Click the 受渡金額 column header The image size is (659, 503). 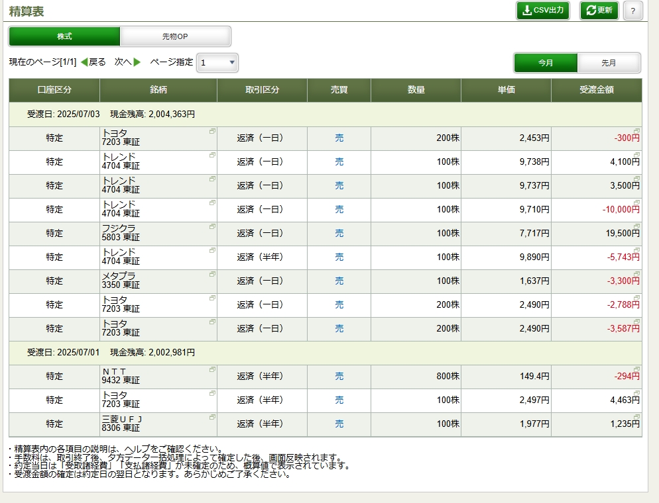coord(597,90)
